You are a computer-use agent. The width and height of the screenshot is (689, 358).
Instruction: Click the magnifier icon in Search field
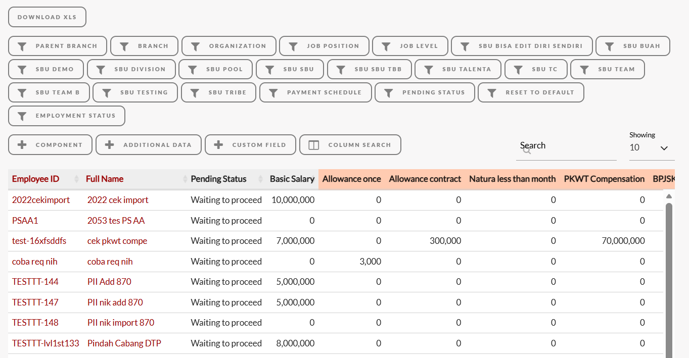527,150
